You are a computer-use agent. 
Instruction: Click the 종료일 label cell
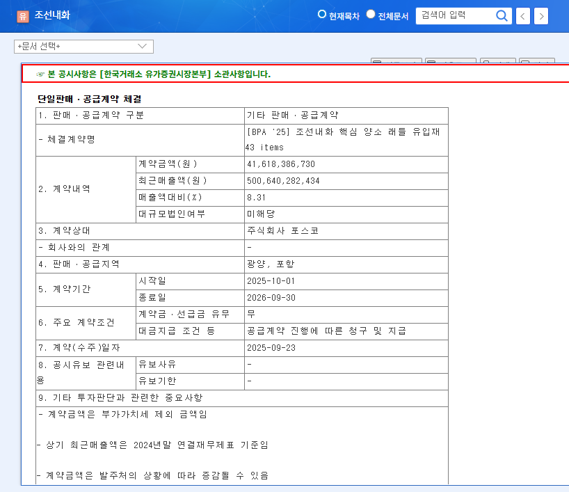point(190,298)
